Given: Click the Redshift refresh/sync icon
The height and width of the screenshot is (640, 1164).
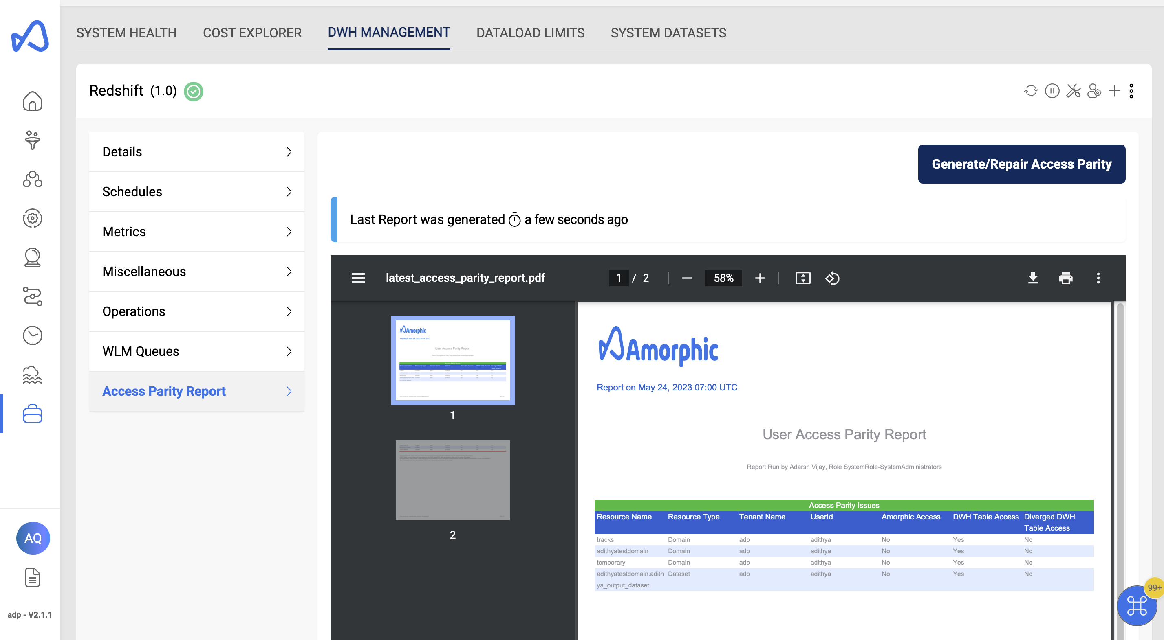Looking at the screenshot, I should coord(1031,91).
